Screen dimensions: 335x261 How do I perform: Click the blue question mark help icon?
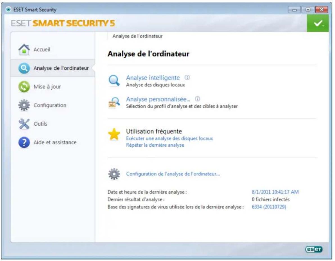pos(24,142)
